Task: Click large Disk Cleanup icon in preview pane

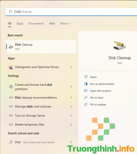Action: click(119, 46)
